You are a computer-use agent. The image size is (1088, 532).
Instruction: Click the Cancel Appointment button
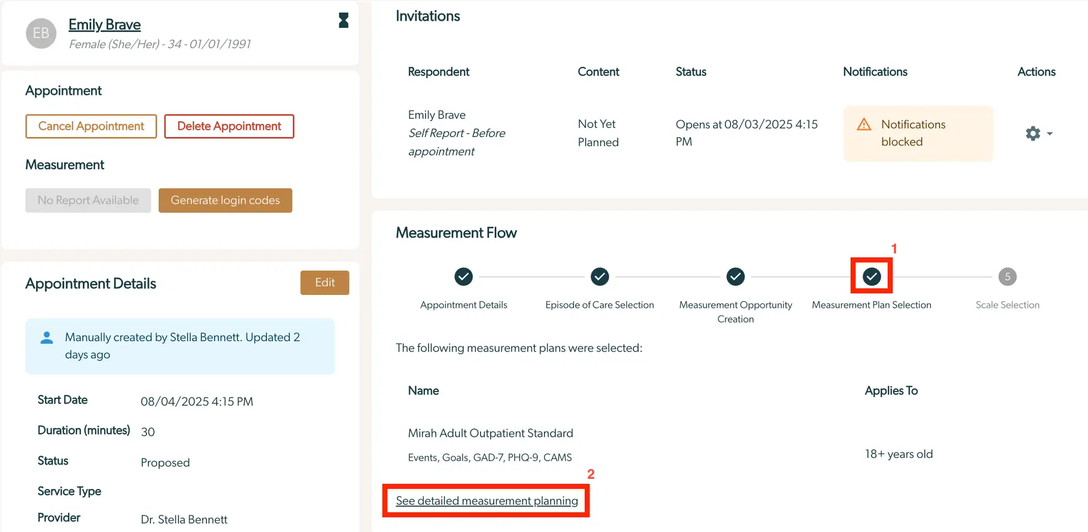(91, 126)
